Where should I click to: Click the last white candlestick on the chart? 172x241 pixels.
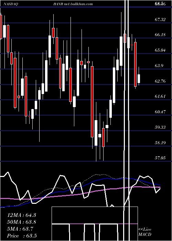click(x=139, y=78)
